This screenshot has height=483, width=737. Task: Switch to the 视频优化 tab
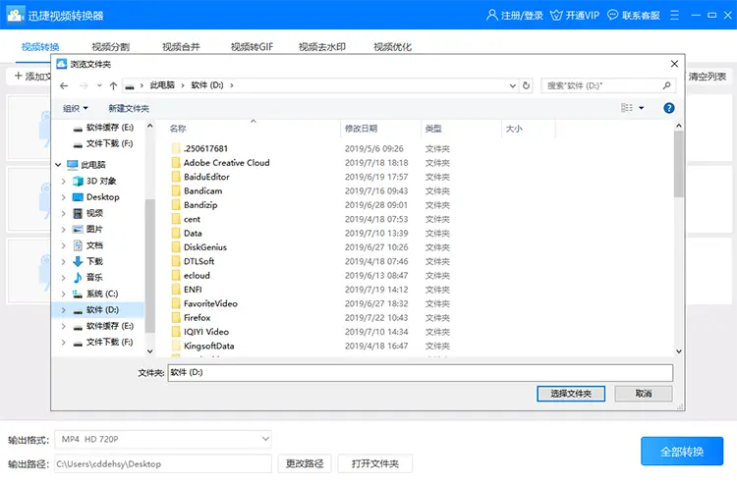point(392,47)
